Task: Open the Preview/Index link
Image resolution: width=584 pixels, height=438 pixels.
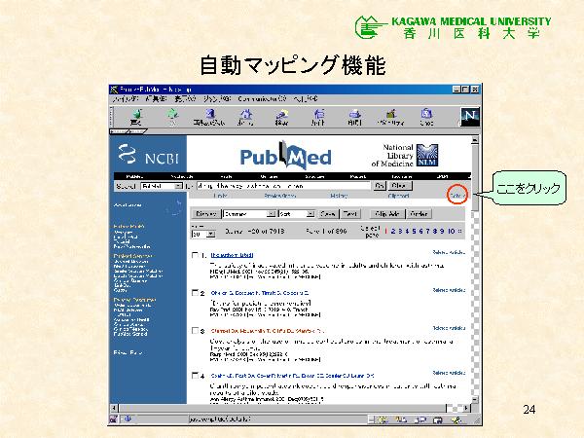Action: 280,196
